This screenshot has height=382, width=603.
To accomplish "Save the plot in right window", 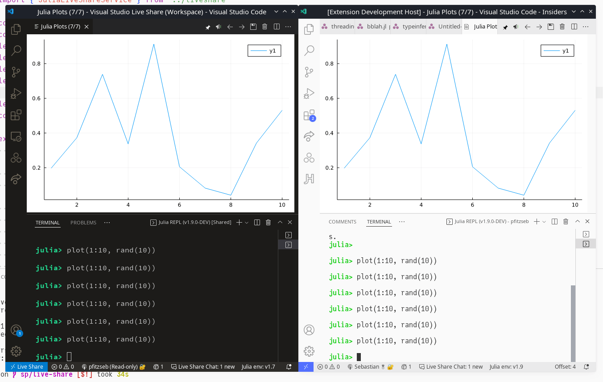I will click(551, 27).
